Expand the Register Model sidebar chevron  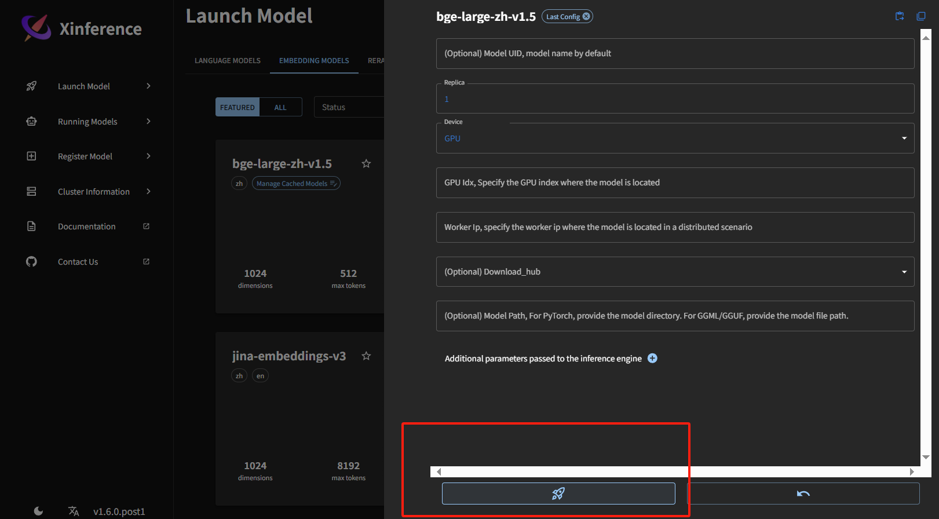[149, 156]
